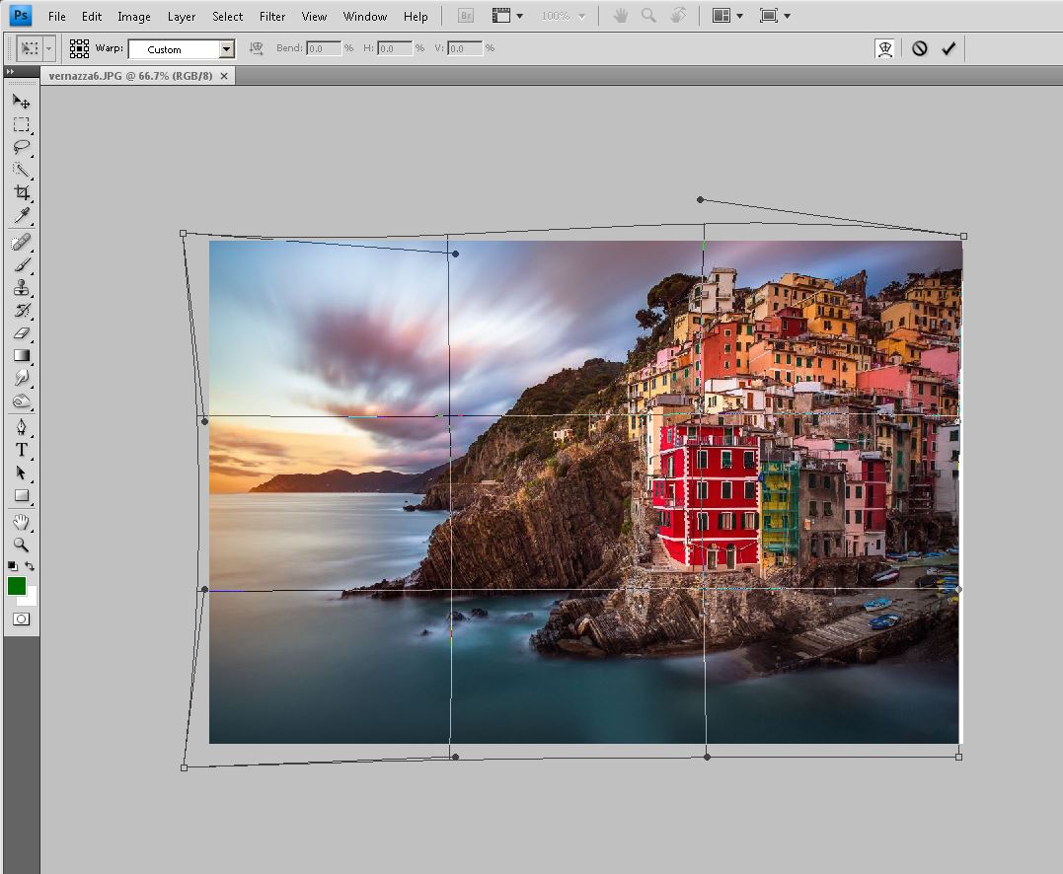1063x874 pixels.
Task: Select the Hand tool in toolbox
Action: (x=21, y=522)
